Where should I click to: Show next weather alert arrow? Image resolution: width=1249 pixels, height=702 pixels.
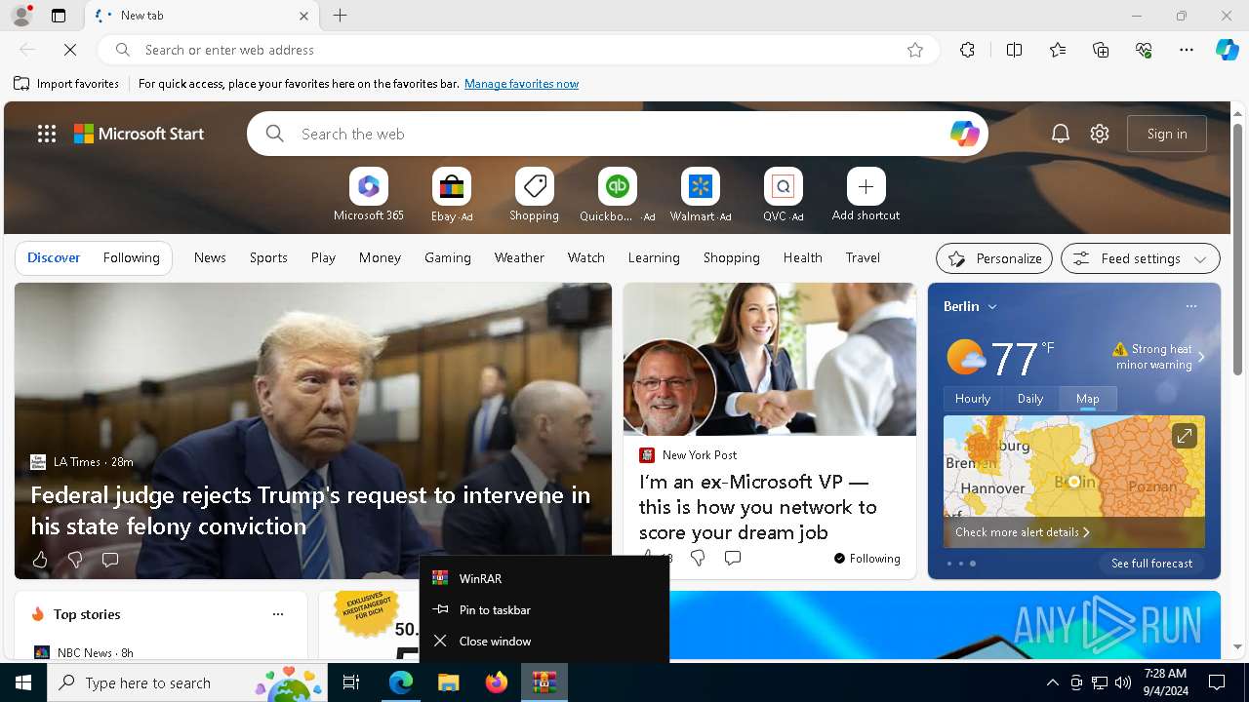click(1201, 357)
